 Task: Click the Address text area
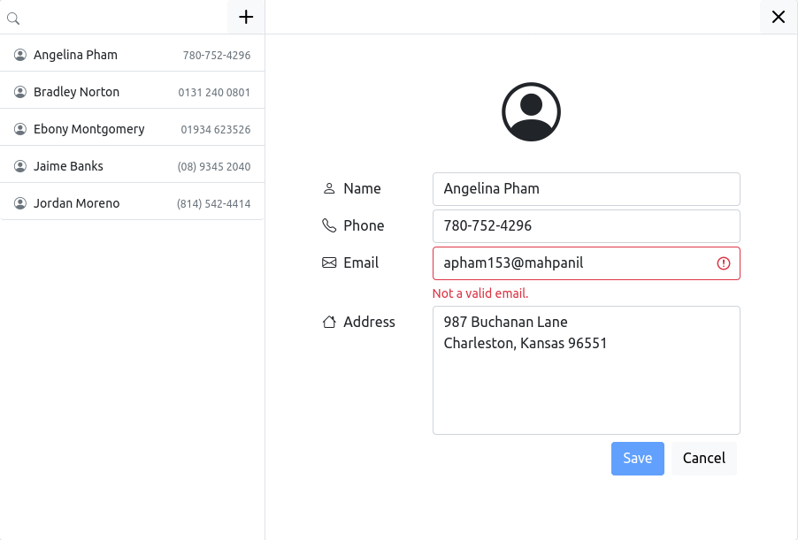(x=586, y=369)
